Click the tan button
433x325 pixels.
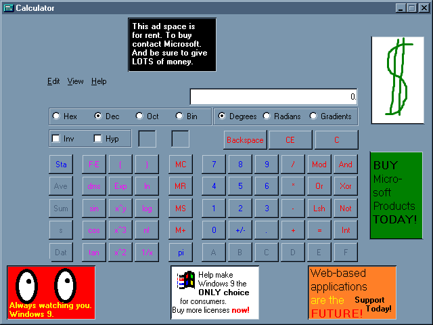coord(94,252)
